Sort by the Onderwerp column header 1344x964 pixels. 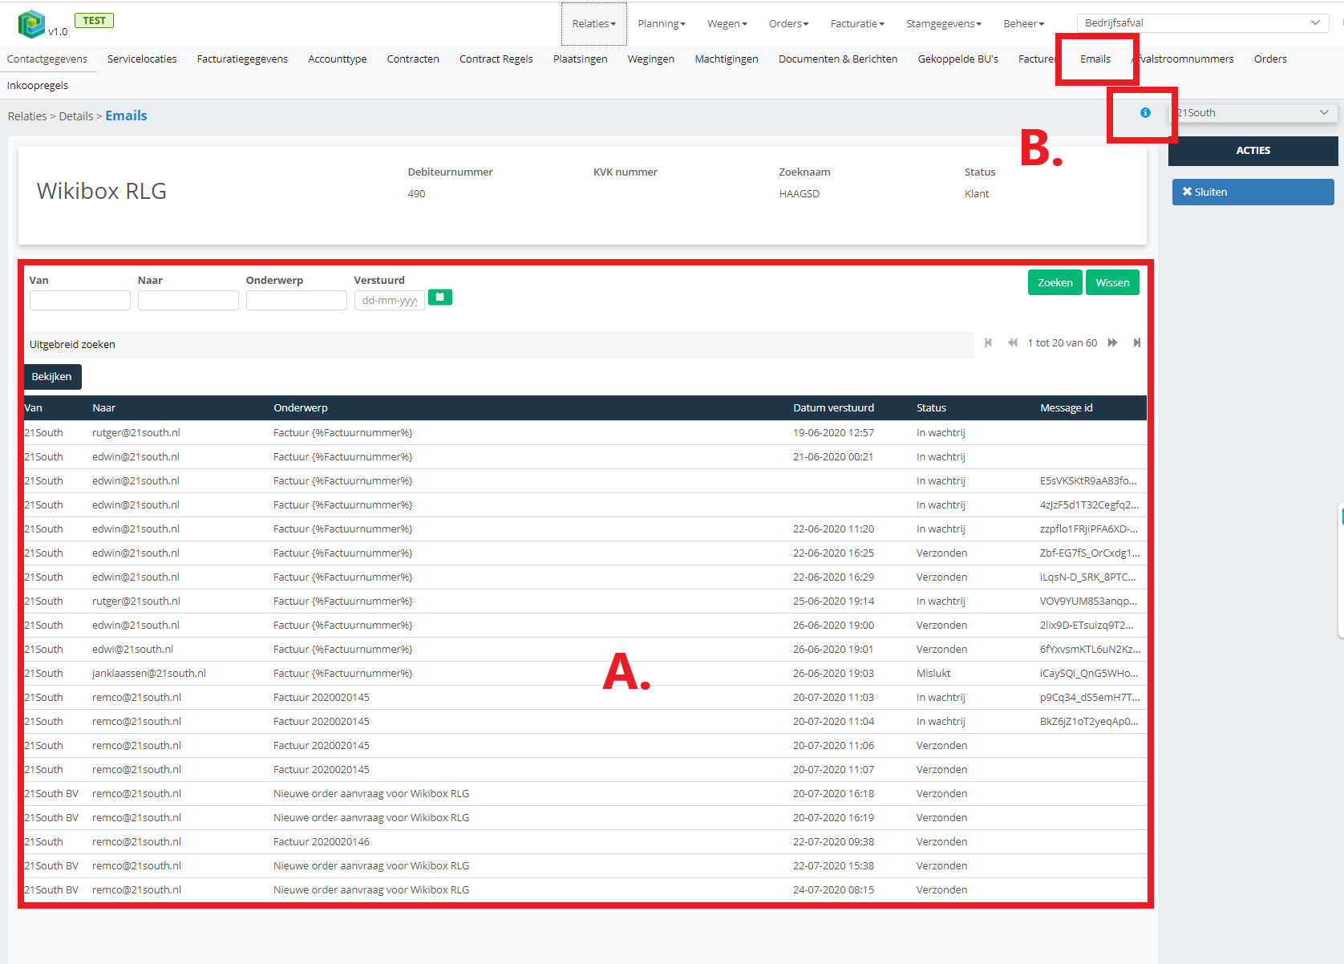[301, 408]
